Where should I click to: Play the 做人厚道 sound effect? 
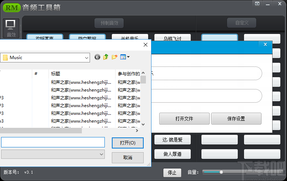pos(173,154)
